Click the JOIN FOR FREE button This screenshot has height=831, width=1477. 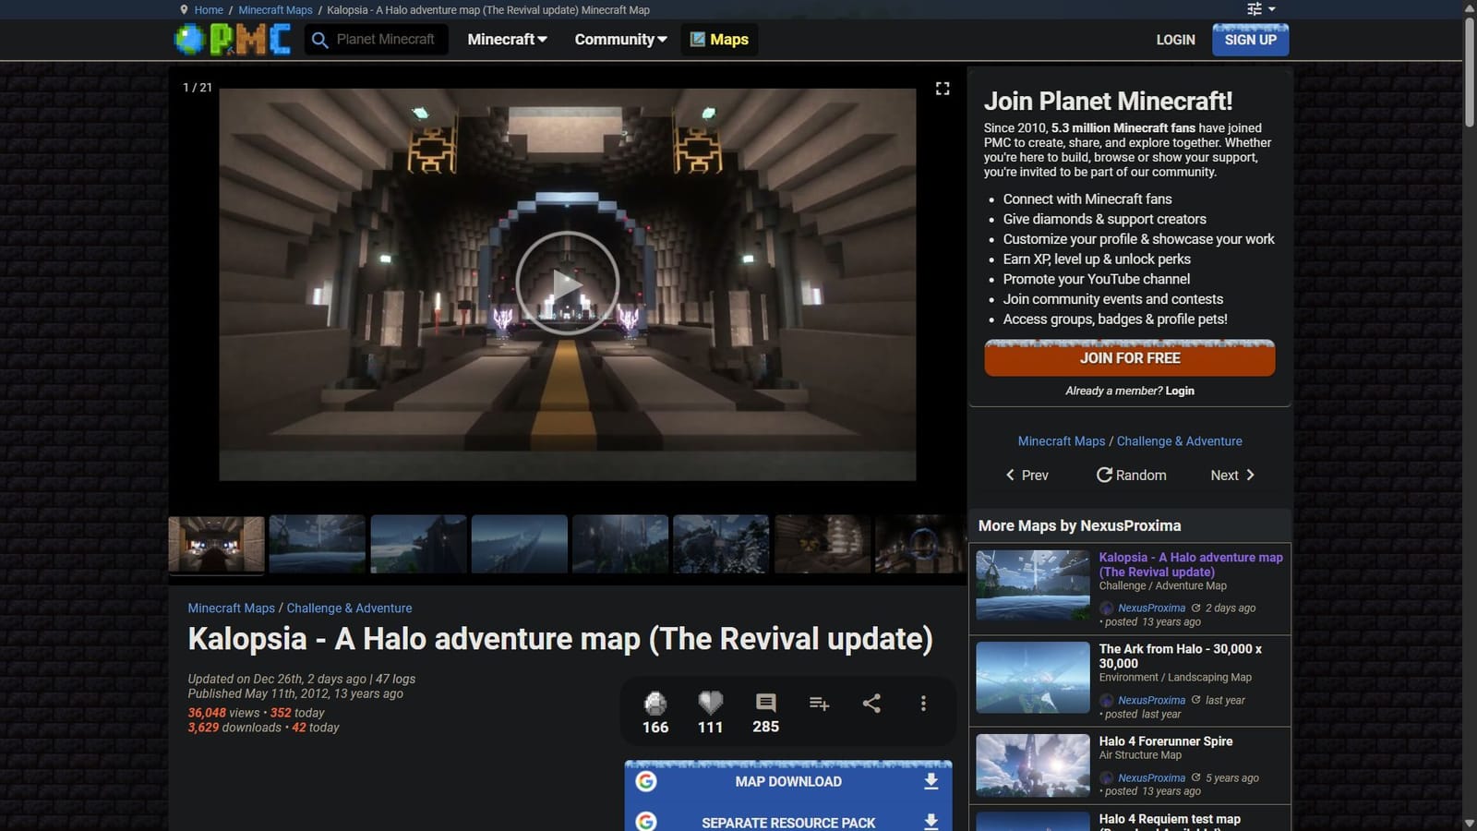[1130, 358]
